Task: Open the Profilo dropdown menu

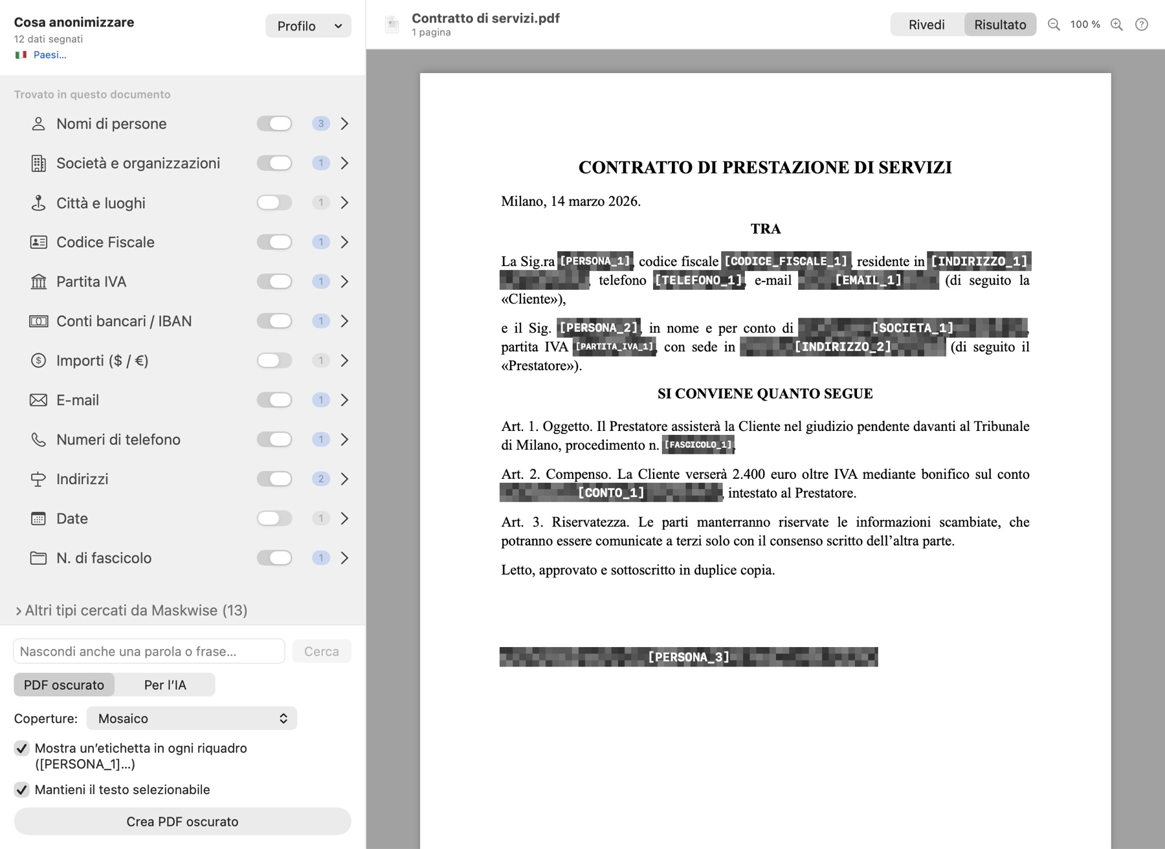Action: pyautogui.click(x=308, y=26)
